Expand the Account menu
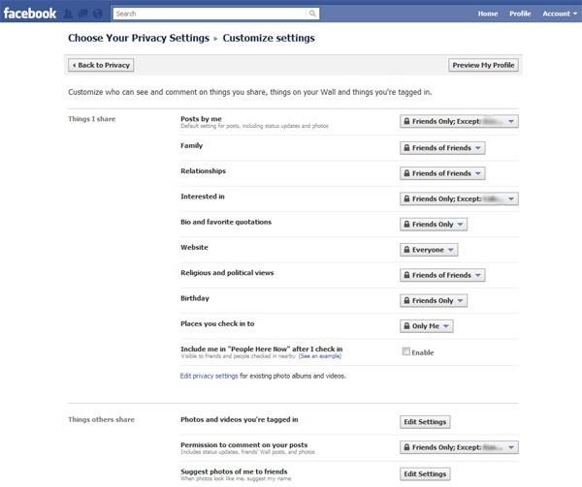582x487 pixels. point(558,14)
